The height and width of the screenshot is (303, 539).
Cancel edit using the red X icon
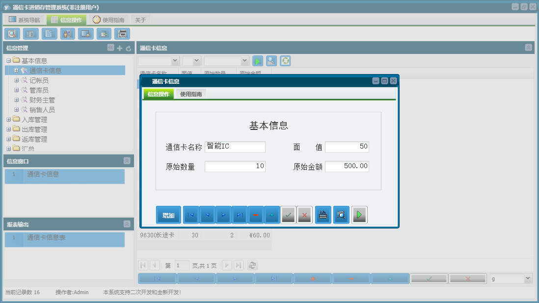[x=304, y=214]
